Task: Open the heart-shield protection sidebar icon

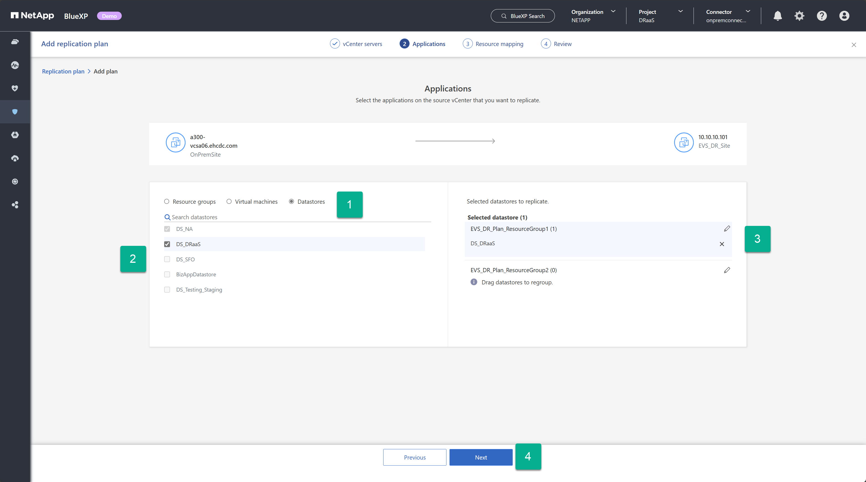Action: 15,88
